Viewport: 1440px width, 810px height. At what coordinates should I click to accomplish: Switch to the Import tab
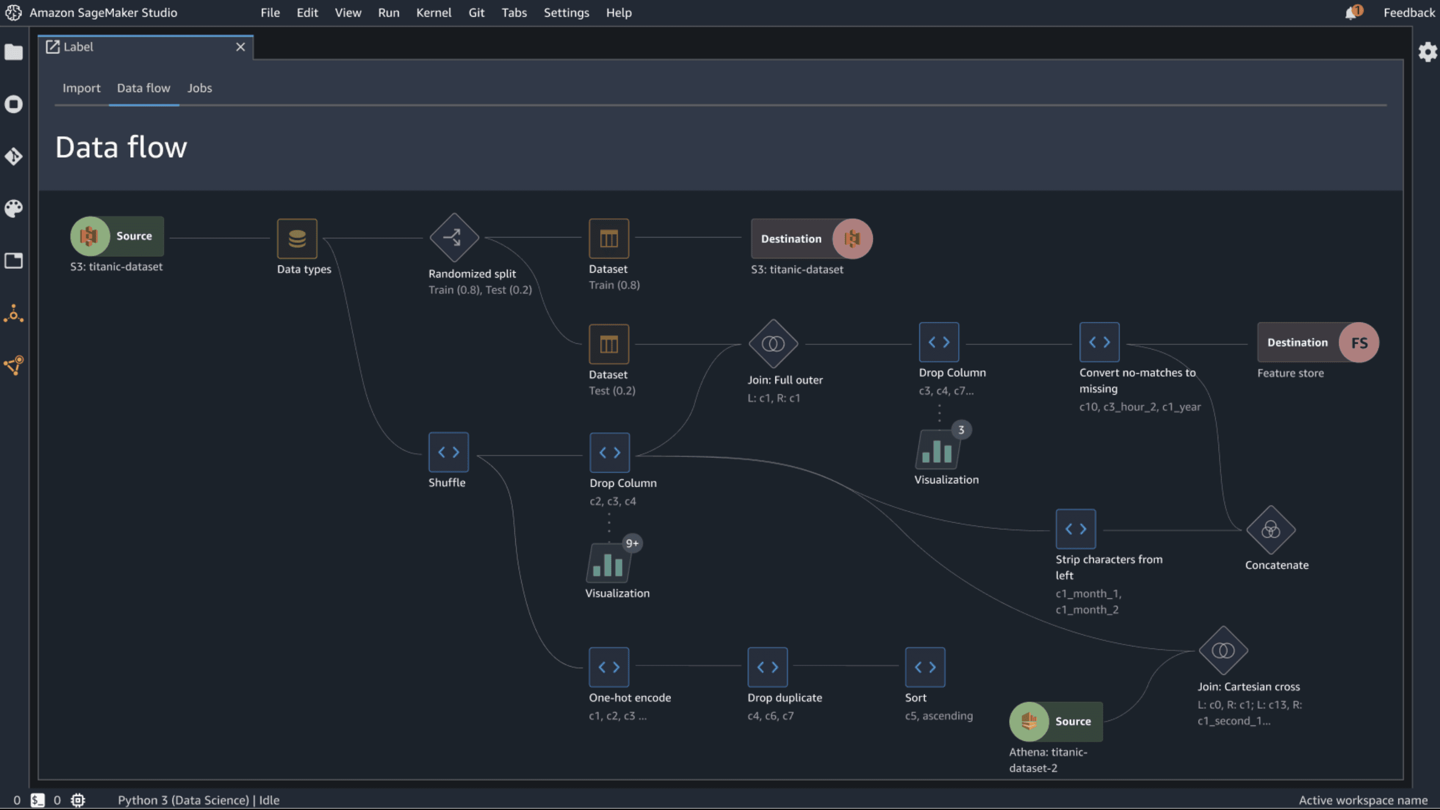[81, 88]
